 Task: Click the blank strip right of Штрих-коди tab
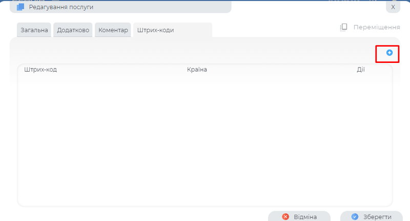click(272, 30)
